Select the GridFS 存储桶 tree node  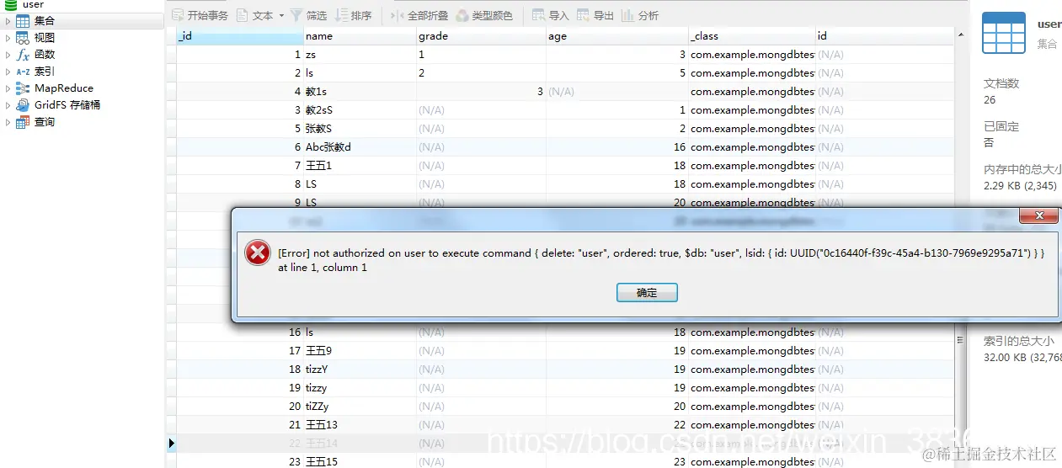(67, 105)
